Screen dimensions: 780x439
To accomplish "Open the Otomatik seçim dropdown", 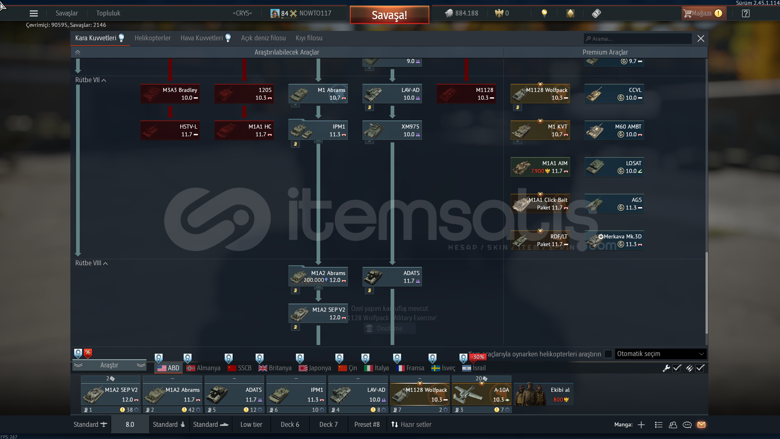I will point(660,354).
